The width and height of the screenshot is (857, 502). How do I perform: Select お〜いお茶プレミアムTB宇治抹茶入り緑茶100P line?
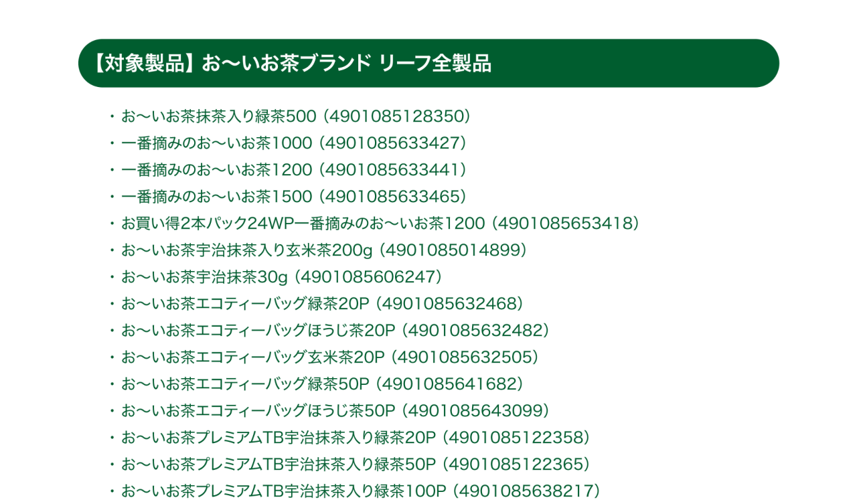[x=355, y=491]
